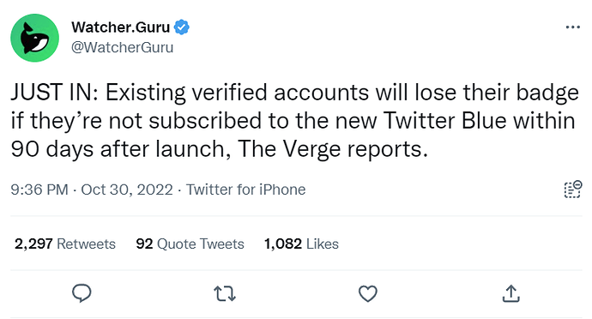
Task: View the 92 Quote Tweets list
Action: point(190,244)
